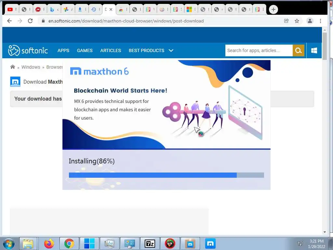Click the Maxthon app icon beside Download
The width and height of the screenshot is (333, 250).
[15, 82]
